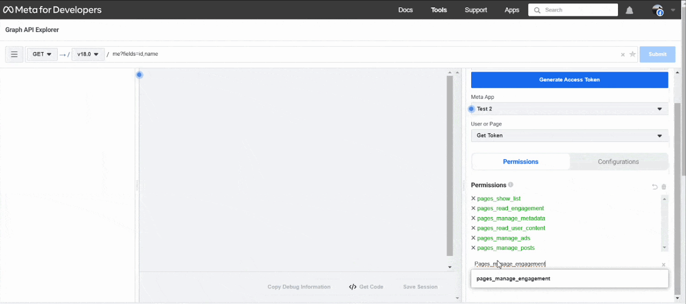The height and width of the screenshot is (304, 686).
Task: Click the Generate Access Token button
Action: [x=569, y=79]
